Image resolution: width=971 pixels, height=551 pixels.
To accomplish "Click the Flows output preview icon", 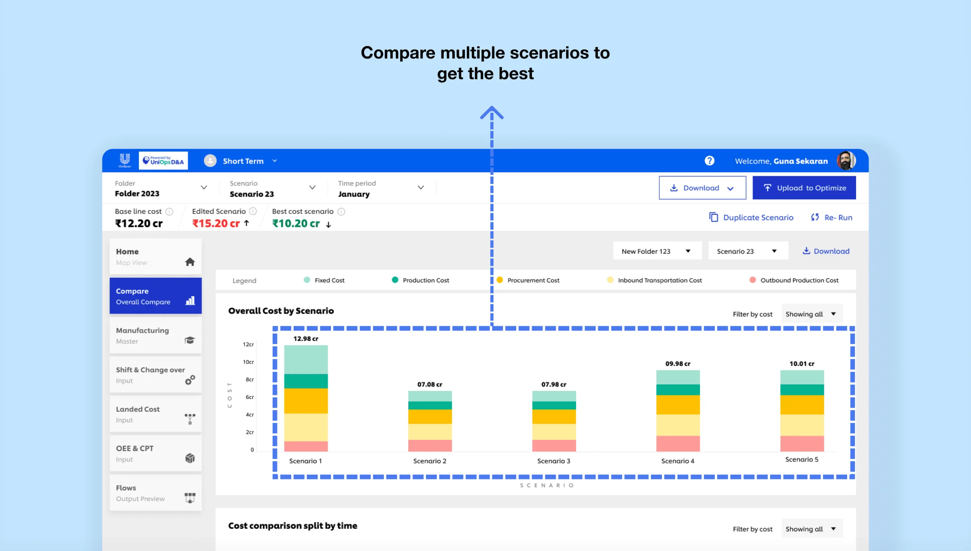I will pyautogui.click(x=190, y=498).
